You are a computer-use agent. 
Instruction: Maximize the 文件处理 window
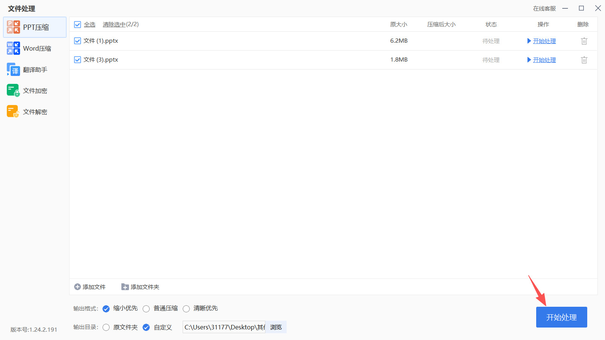coord(582,8)
